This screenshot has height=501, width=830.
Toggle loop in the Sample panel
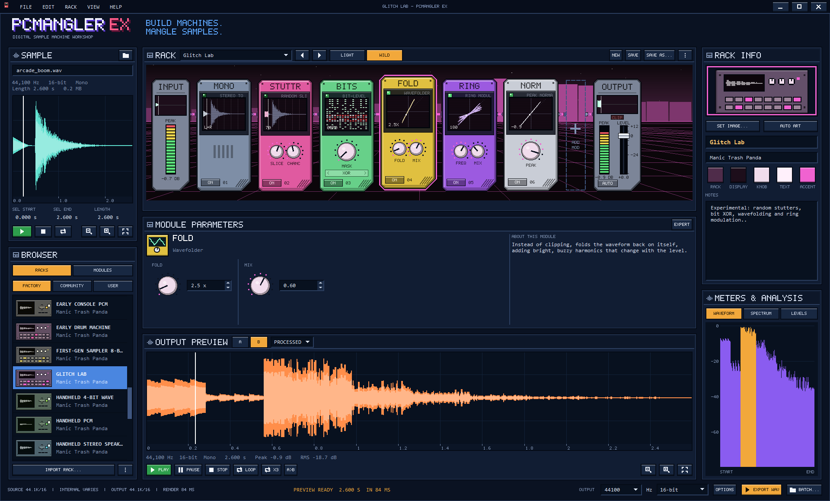pos(63,231)
